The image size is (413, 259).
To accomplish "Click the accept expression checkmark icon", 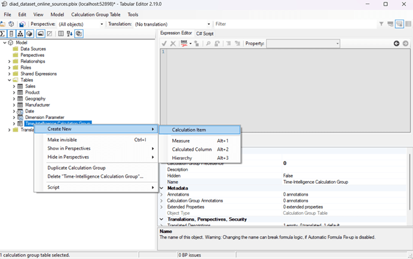I will [164, 44].
